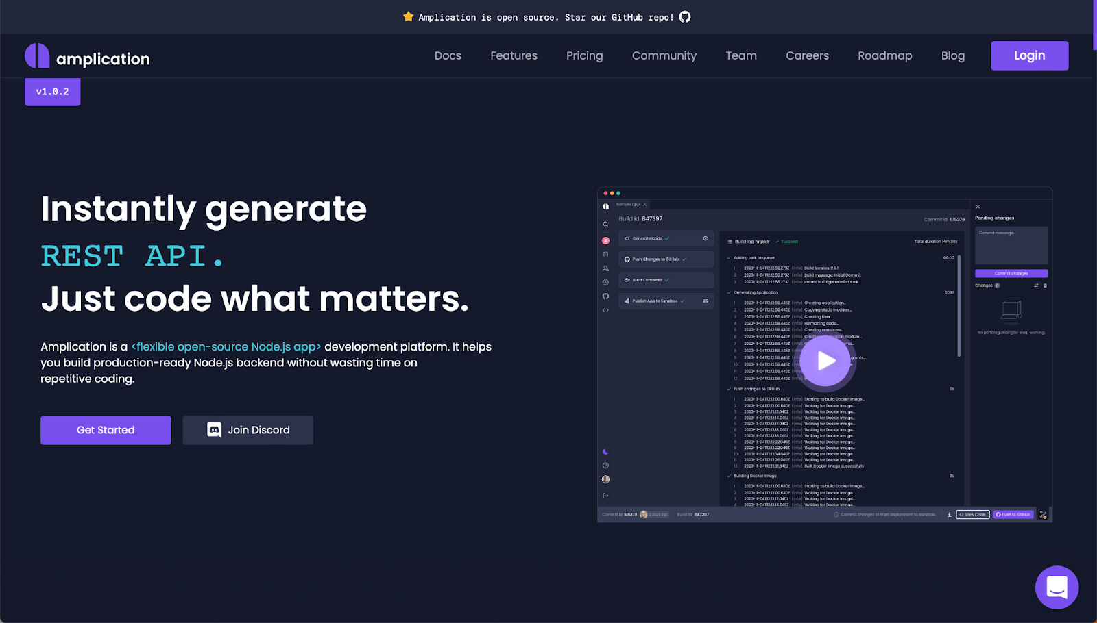The width and height of the screenshot is (1097, 623).
Task: Click the Commit message text box
Action: pos(1011,246)
